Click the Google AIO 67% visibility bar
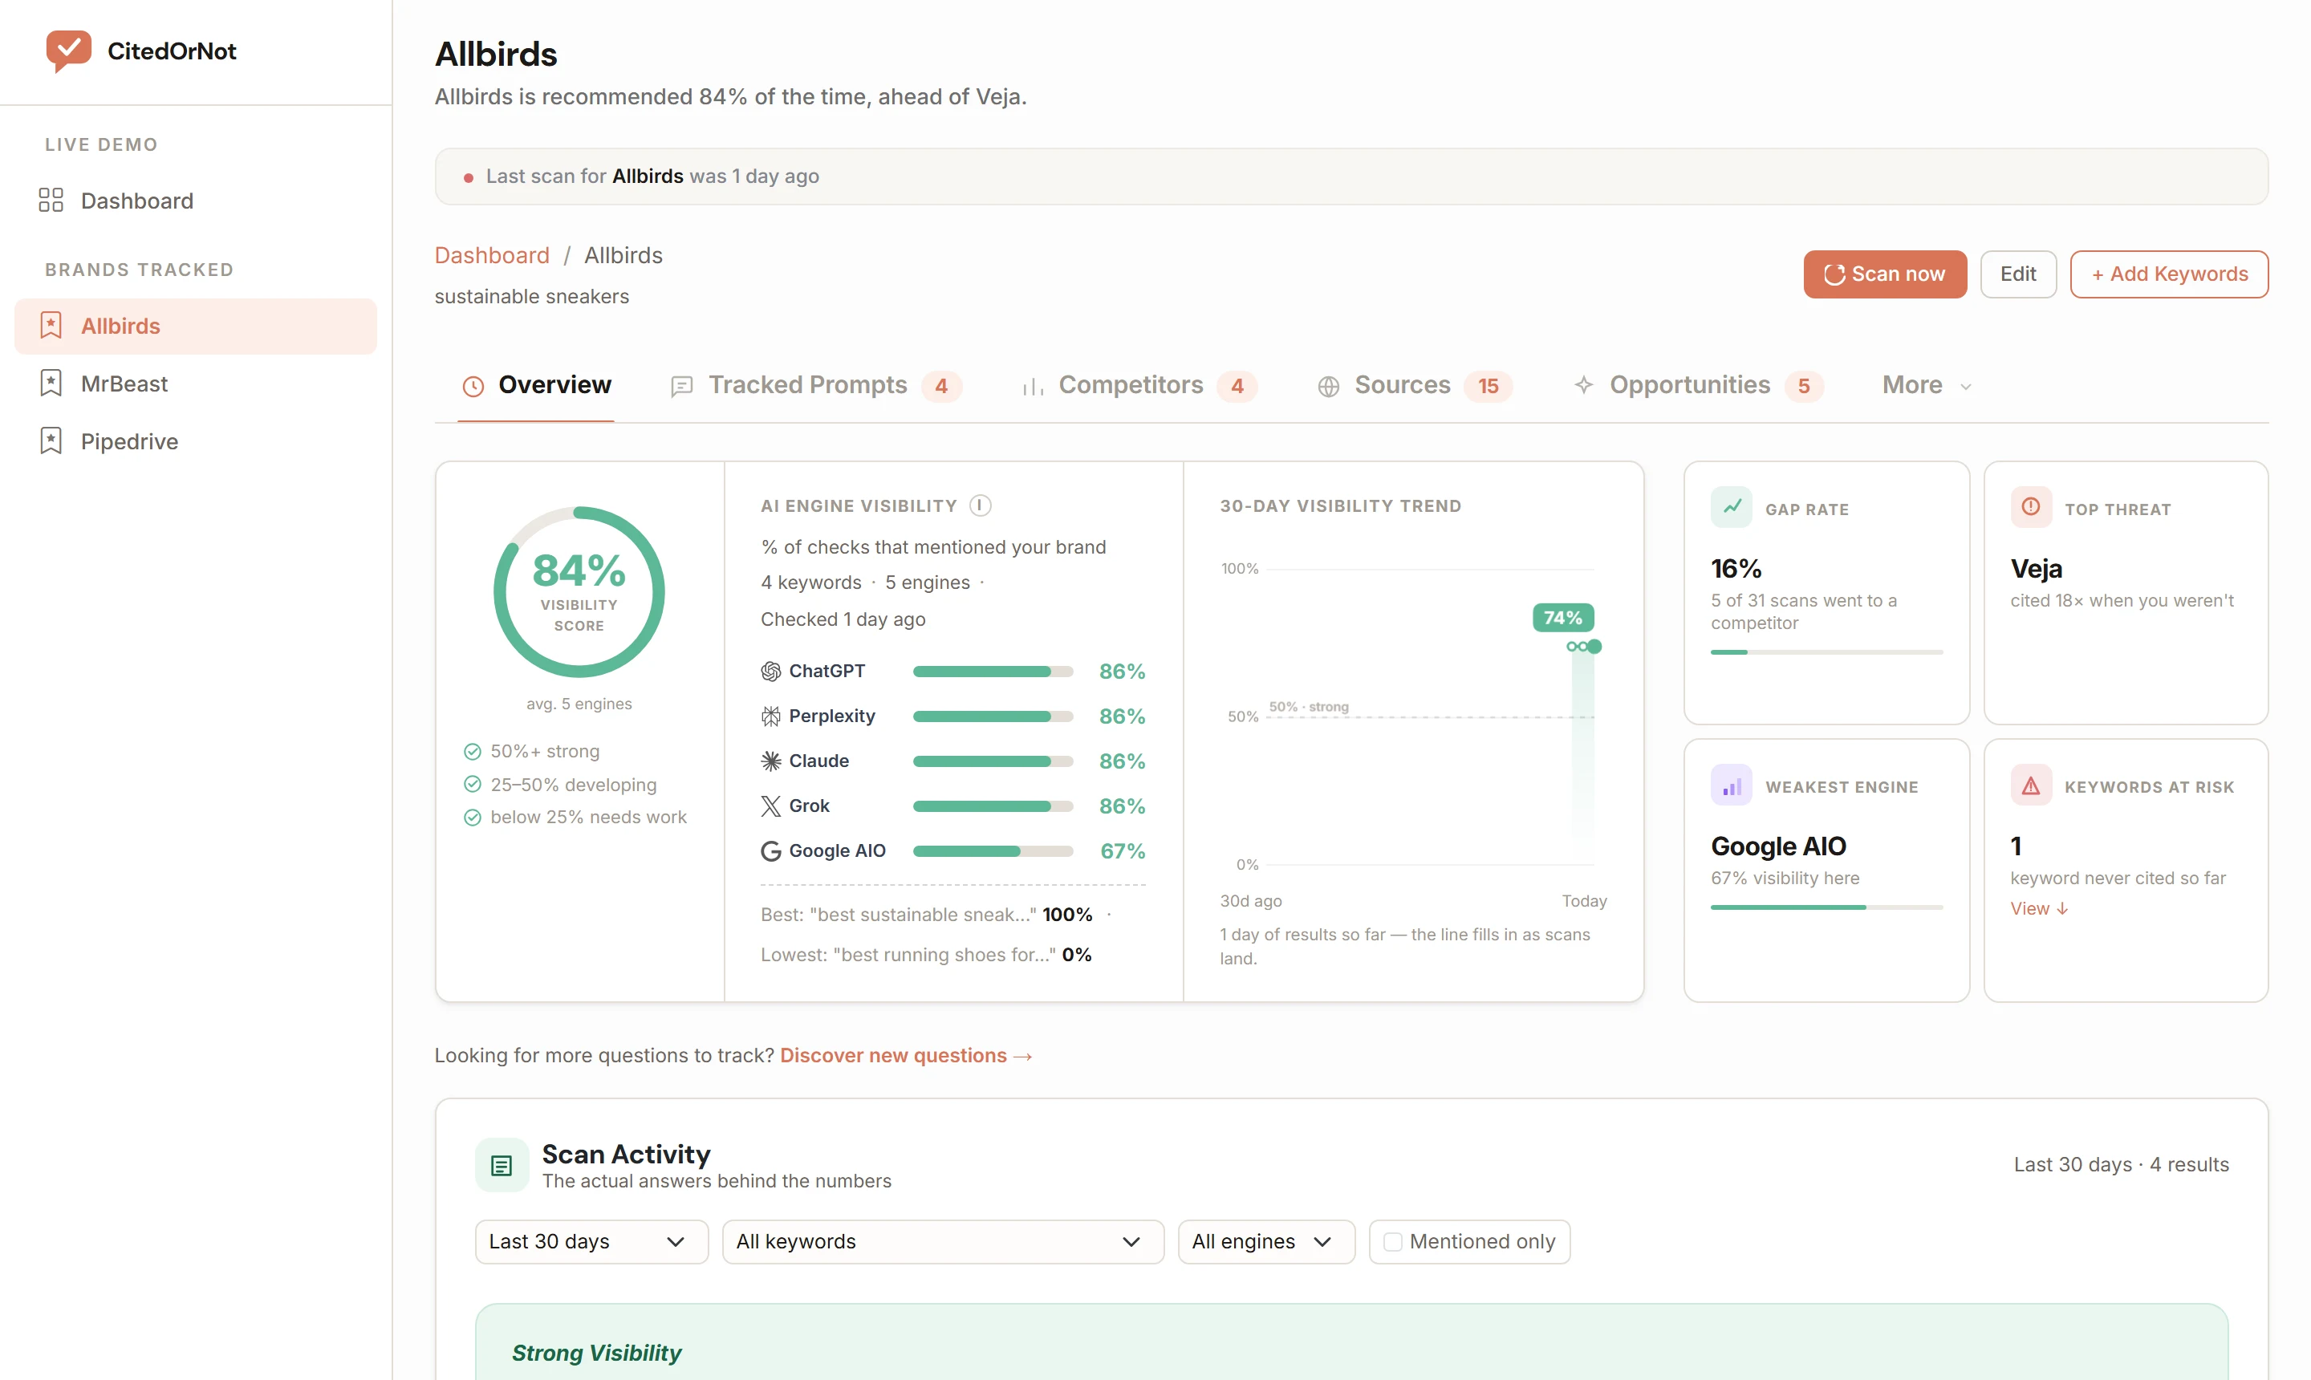Screen dimensions: 2311x1380 [993, 851]
